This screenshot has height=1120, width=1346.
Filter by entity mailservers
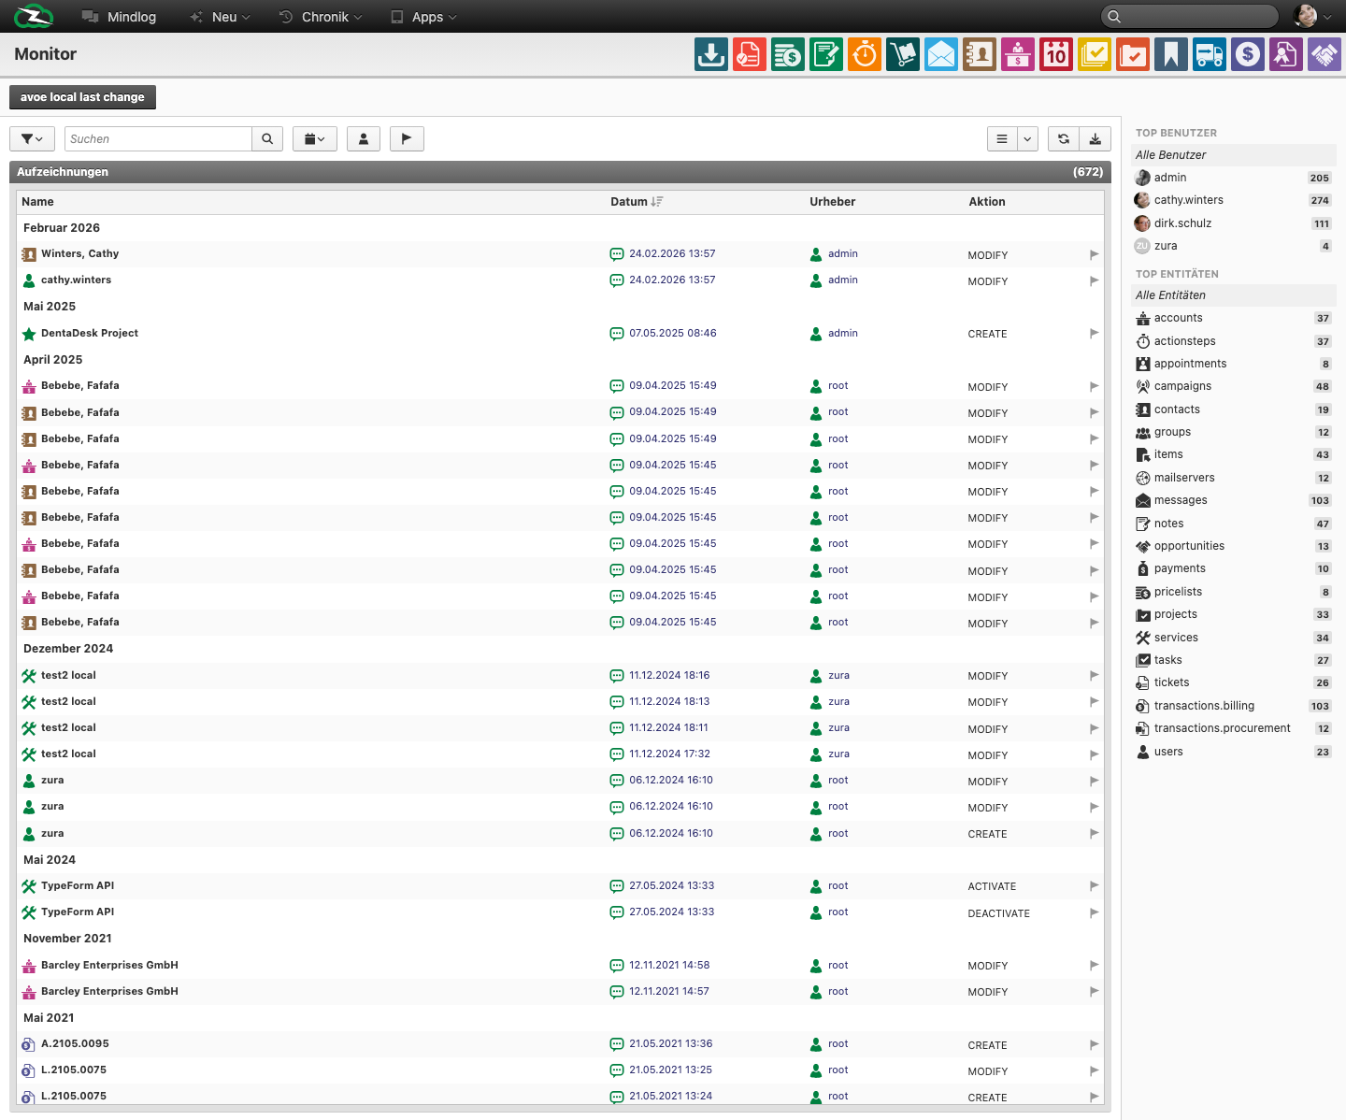pyautogui.click(x=1234, y=478)
